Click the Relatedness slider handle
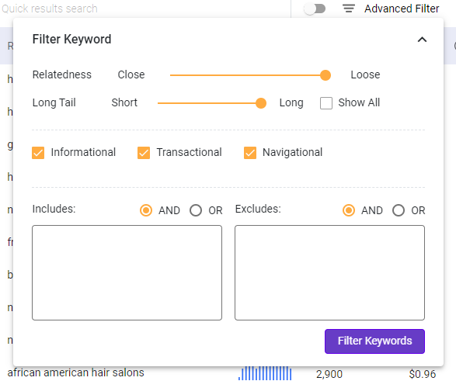 point(325,75)
